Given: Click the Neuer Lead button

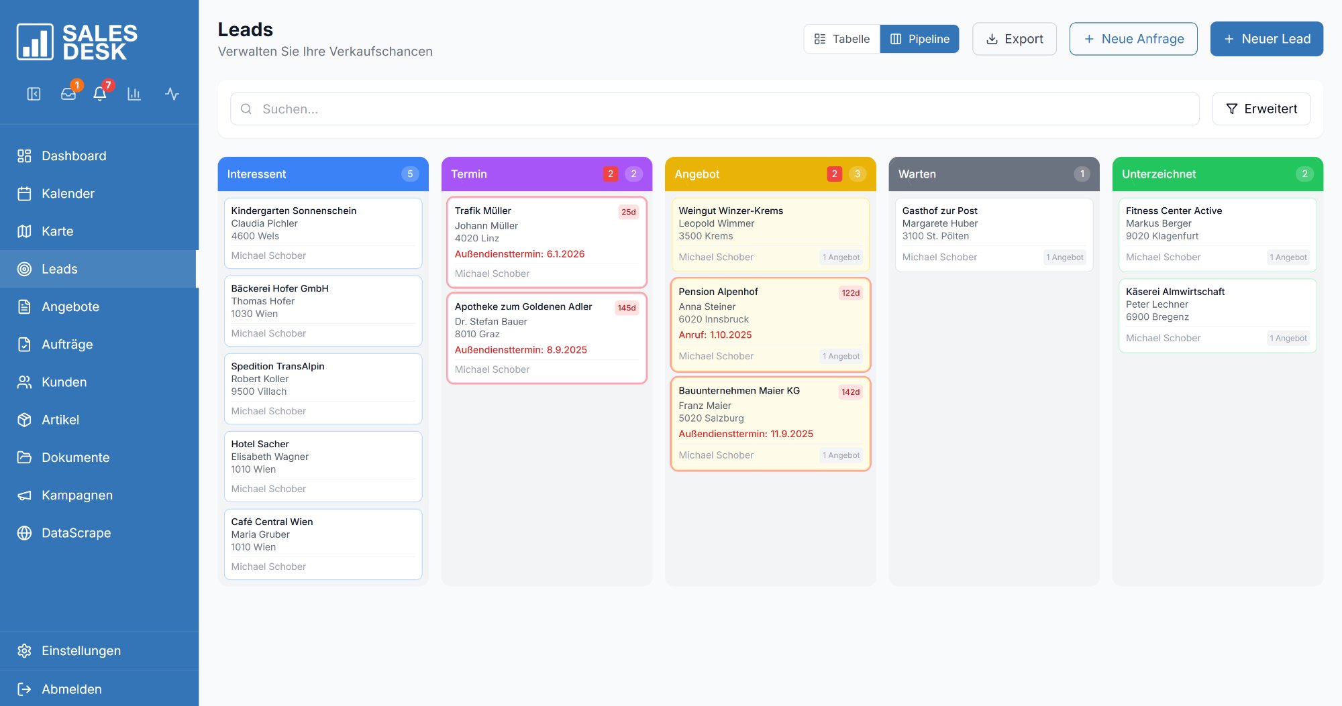Looking at the screenshot, I should coord(1266,38).
